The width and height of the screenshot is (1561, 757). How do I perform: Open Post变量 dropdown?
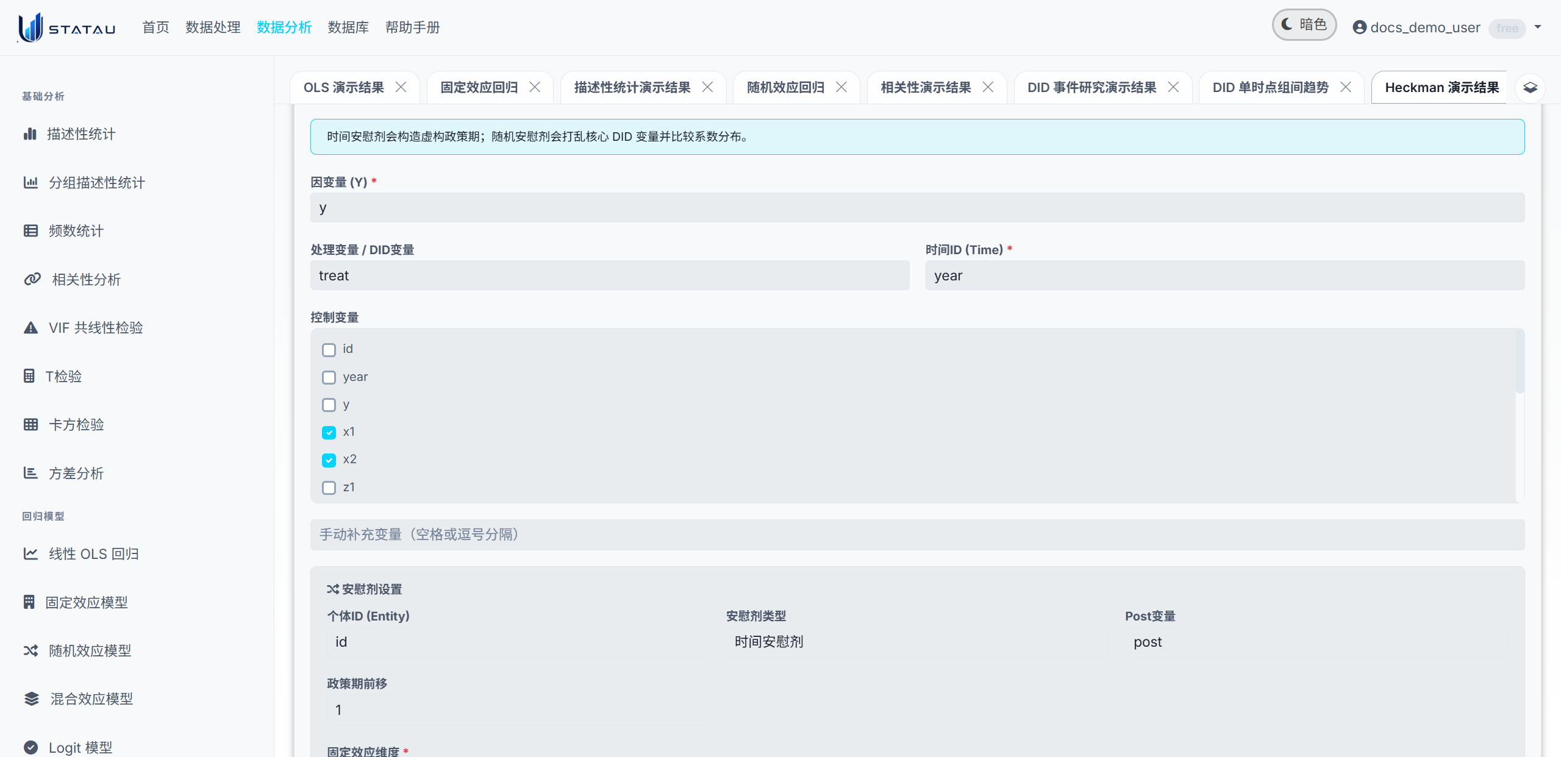pyautogui.click(x=1316, y=642)
